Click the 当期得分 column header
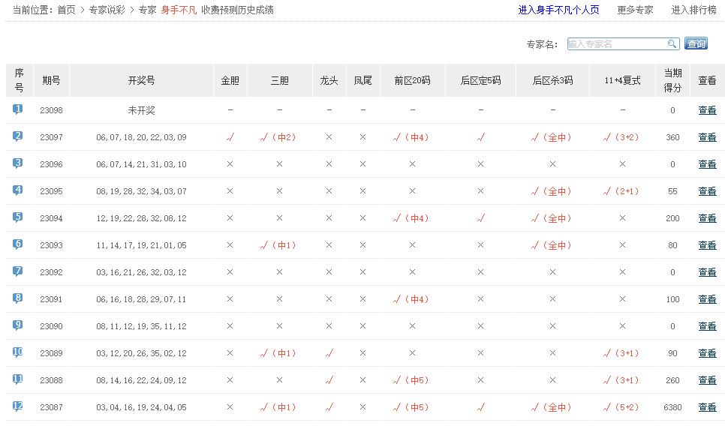725x426 pixels. tap(672, 80)
